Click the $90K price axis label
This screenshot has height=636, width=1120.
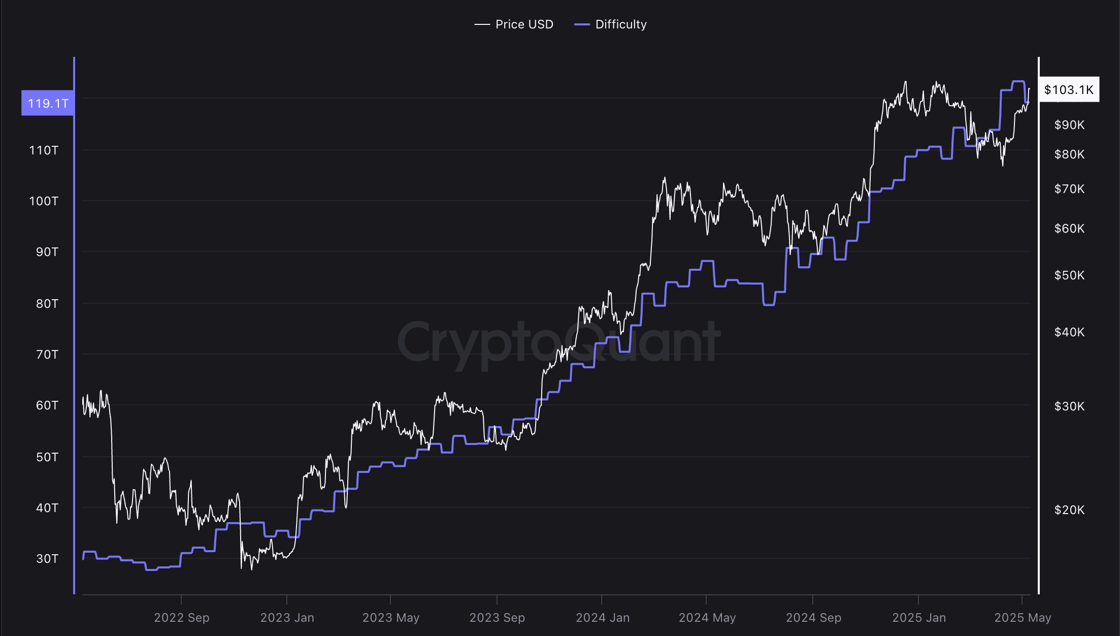click(1069, 125)
